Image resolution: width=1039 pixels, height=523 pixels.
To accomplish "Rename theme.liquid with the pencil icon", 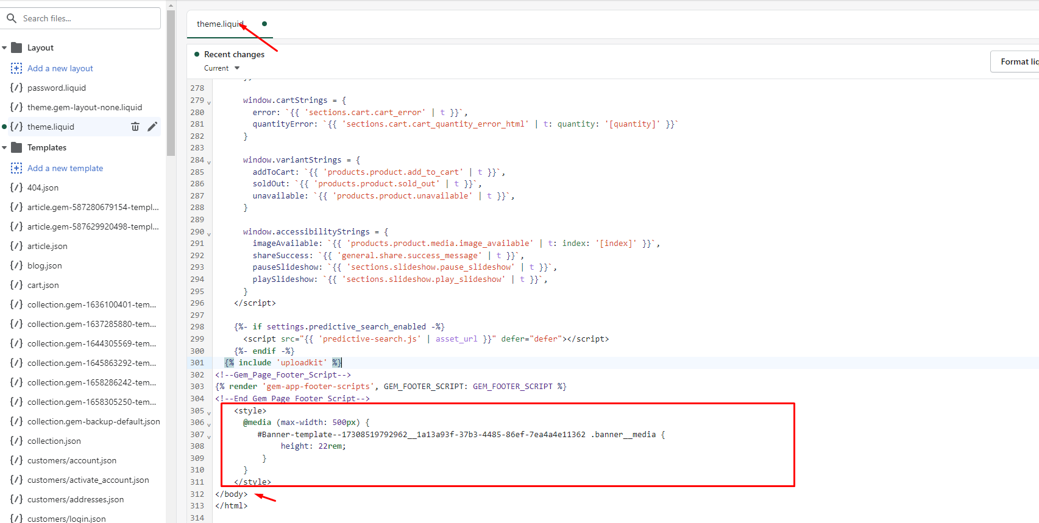I will 152,127.
